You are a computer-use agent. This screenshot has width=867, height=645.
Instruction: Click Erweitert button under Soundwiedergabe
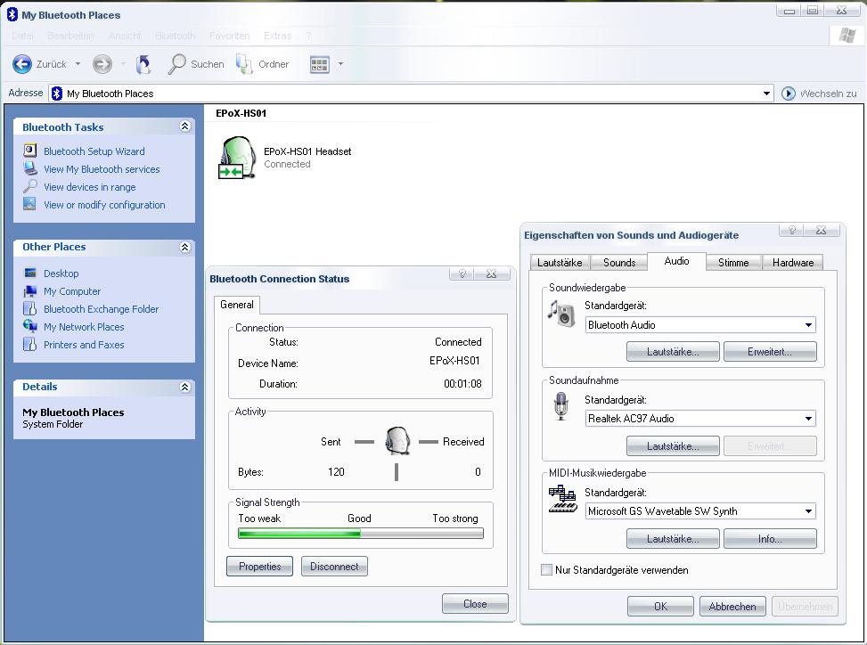[x=770, y=352]
